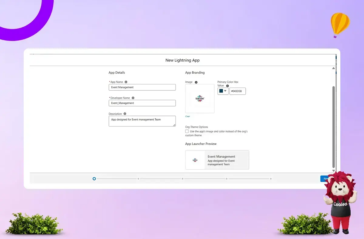
Task: Click the scrollbar down arrow
Action: 334,171
